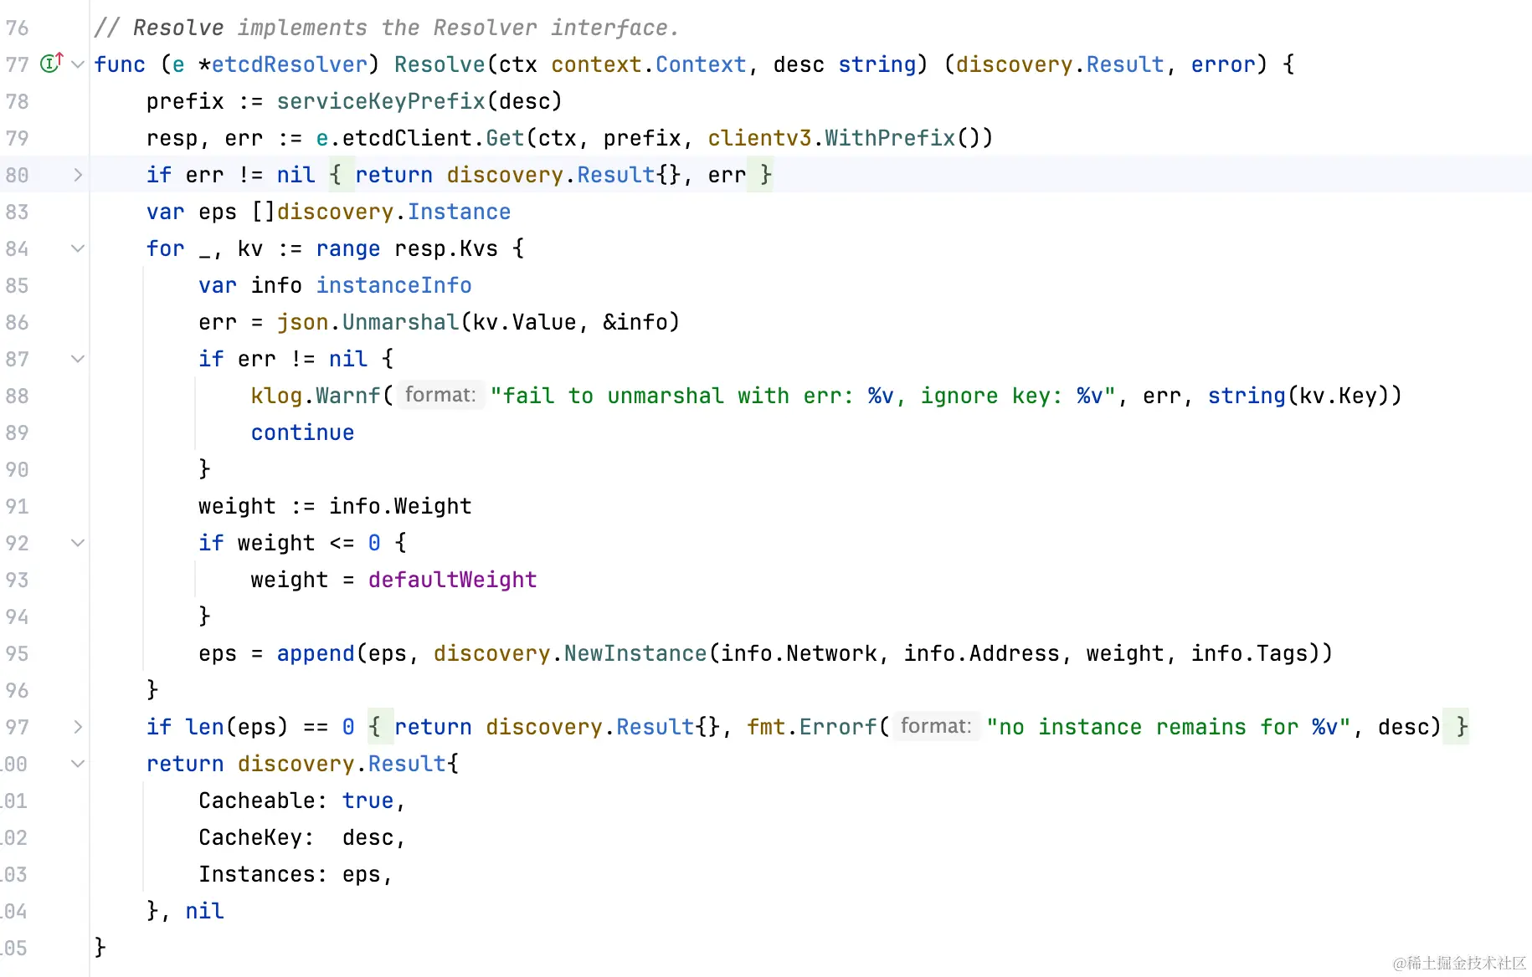The image size is (1532, 977).
Task: Collapse the for-range loop on line 84
Action: (x=78, y=248)
